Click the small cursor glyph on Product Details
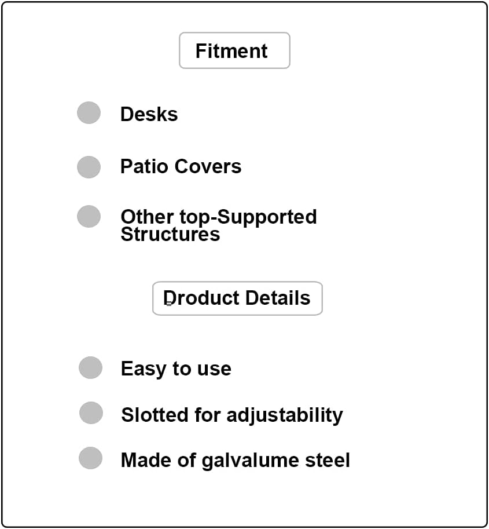Screen dimensions: 489x529 tap(168, 302)
